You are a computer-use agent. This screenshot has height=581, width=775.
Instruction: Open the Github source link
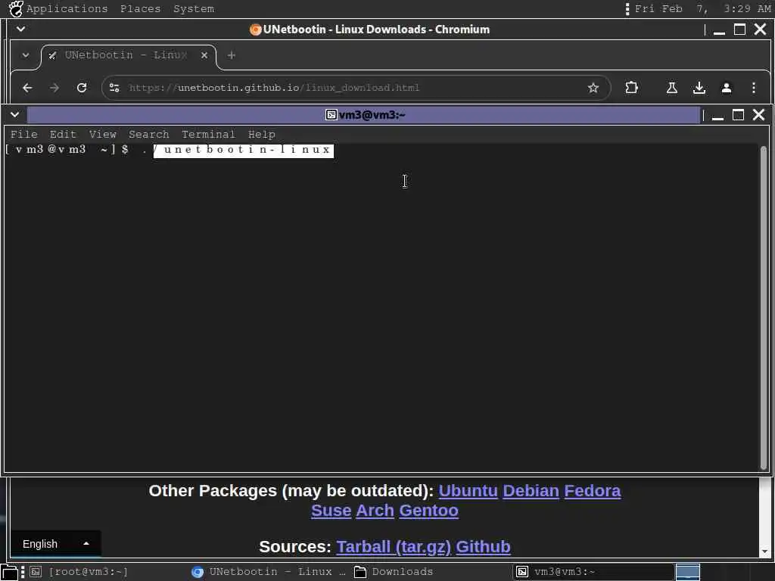click(x=483, y=546)
